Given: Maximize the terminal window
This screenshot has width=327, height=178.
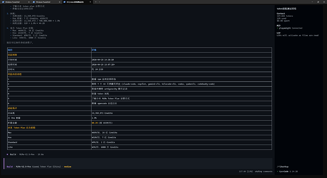Looking at the screenshot, I should click(318, 2).
